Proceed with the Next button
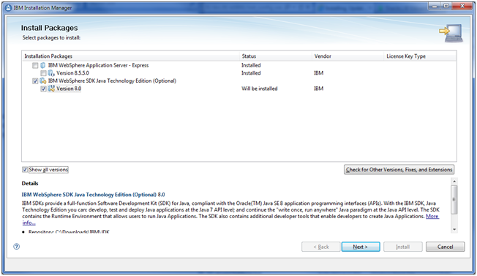 click(361, 247)
